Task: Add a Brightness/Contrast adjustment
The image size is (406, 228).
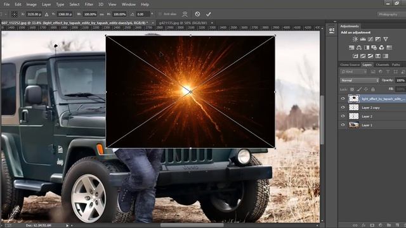Action: coord(355,39)
